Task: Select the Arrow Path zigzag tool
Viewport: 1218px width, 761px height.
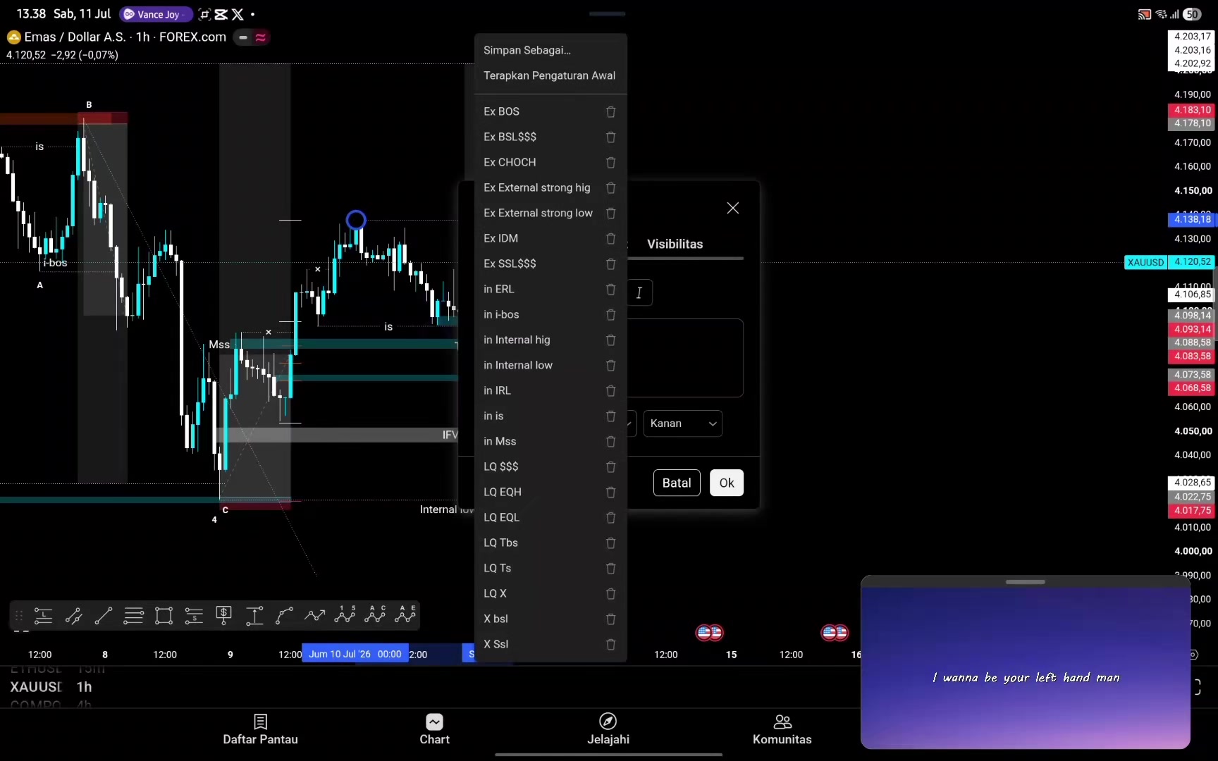Action: (314, 616)
